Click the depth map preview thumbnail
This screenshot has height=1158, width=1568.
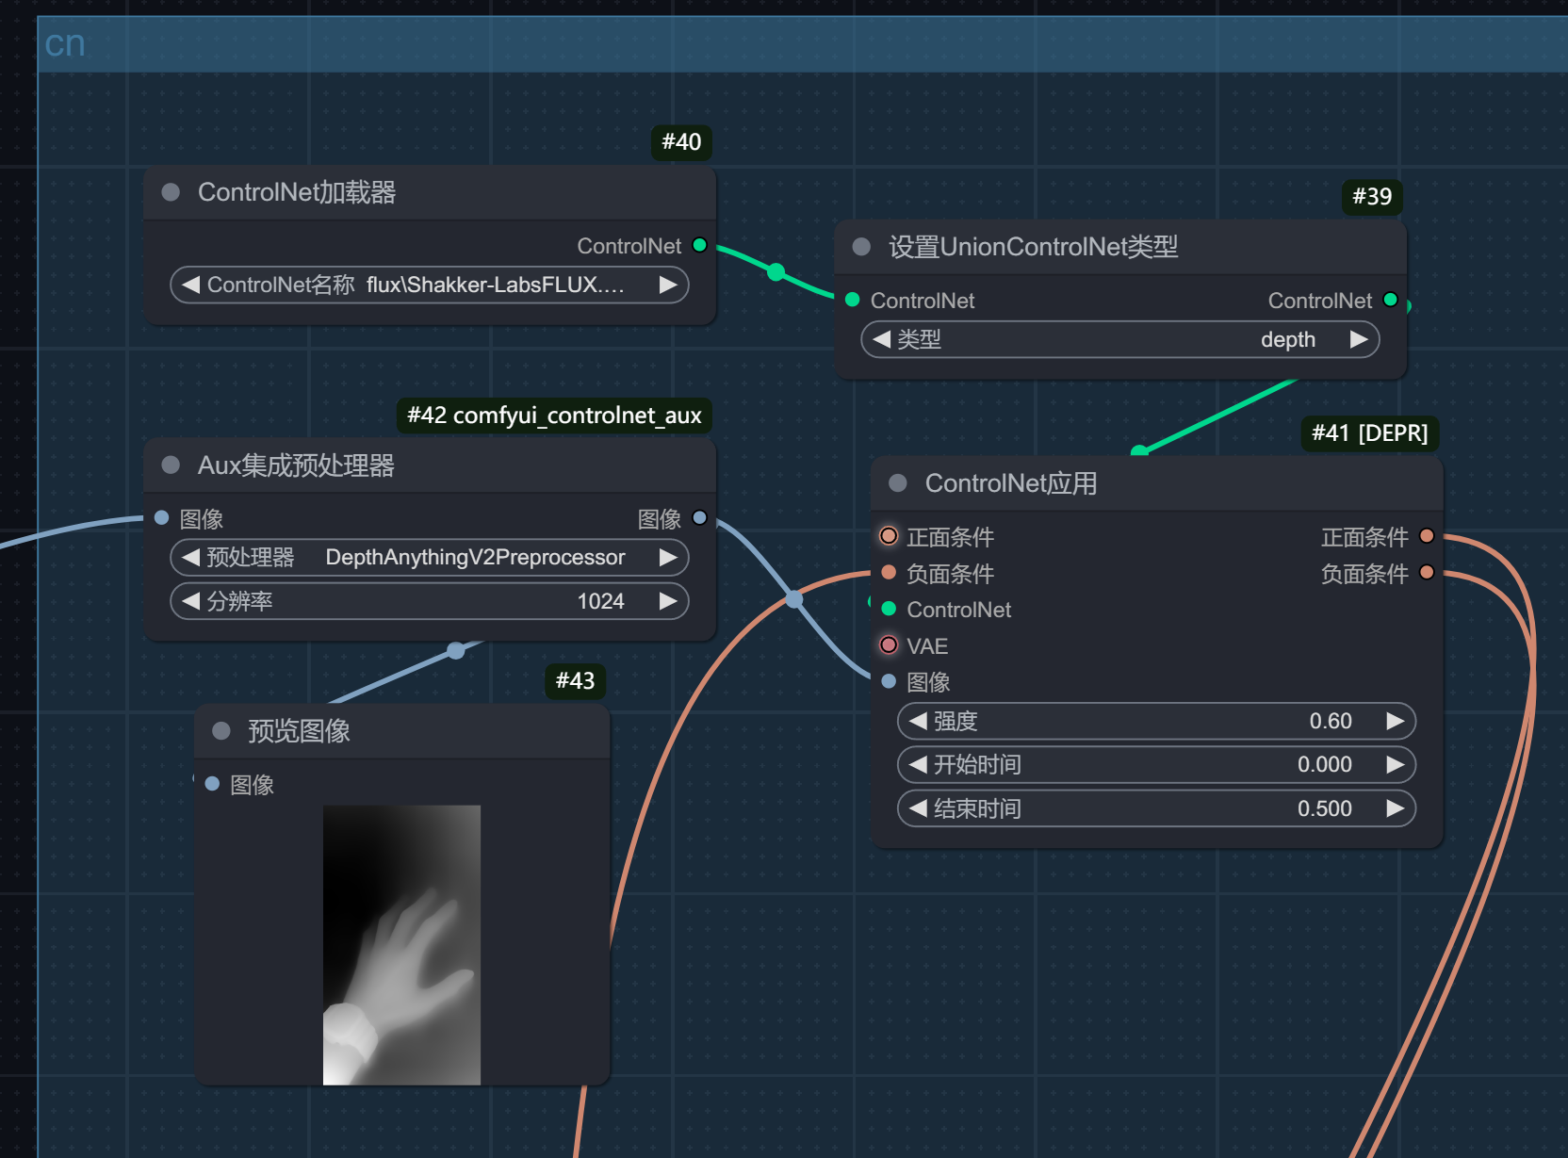[401, 945]
